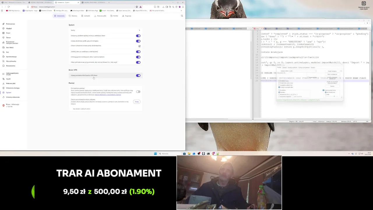Click 'Znajdź następny' button in Find dialog
The height and width of the screenshot is (210, 373).
pyautogui.click(x=332, y=71)
